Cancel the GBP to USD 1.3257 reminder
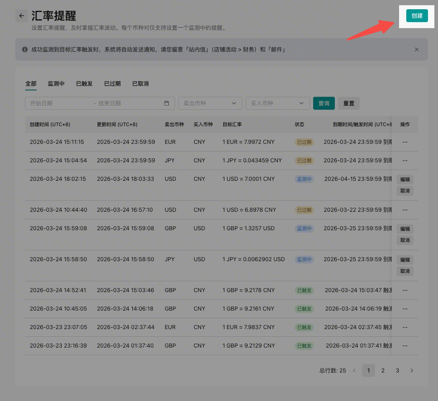Viewport: 438px width, 401px height. pyautogui.click(x=405, y=240)
